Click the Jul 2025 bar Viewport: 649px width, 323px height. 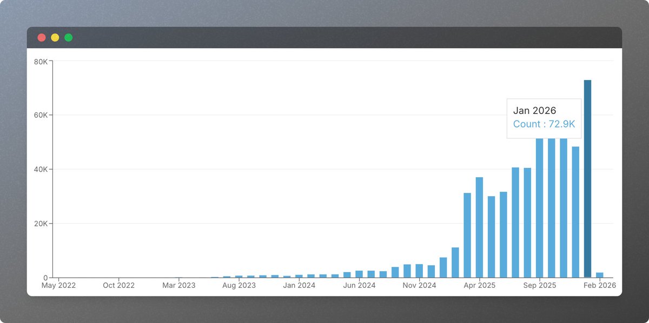515,223
